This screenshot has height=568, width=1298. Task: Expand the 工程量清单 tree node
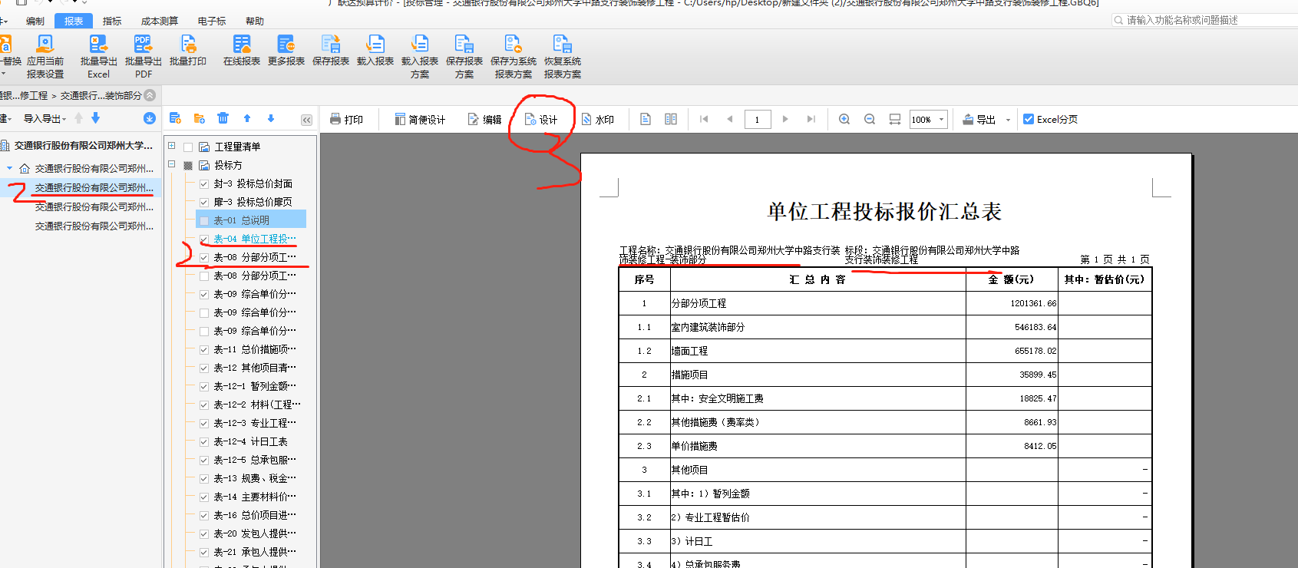pyautogui.click(x=172, y=146)
